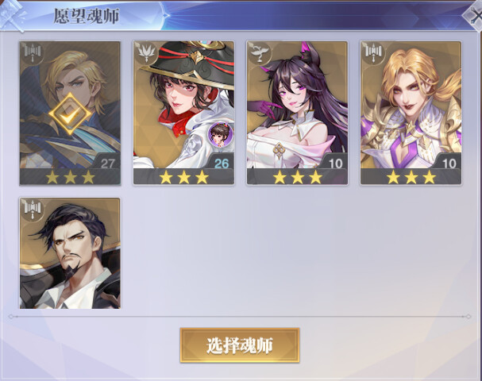The height and width of the screenshot is (381, 482).
Task: Click class icon on golden-armored hero card
Action: (x=373, y=52)
